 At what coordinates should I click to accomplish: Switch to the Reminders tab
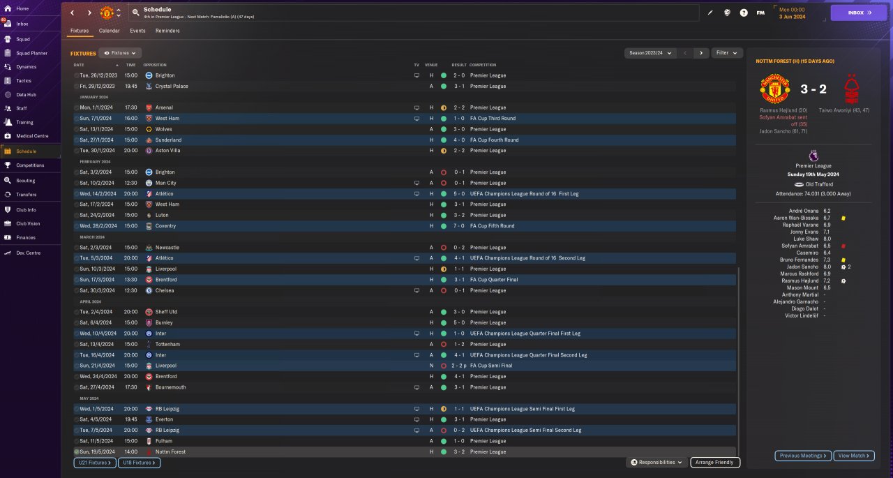(167, 31)
